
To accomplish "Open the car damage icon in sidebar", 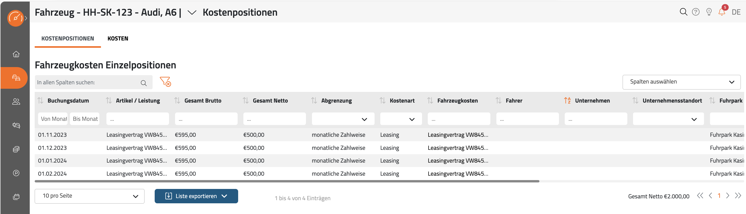I will click(x=16, y=125).
